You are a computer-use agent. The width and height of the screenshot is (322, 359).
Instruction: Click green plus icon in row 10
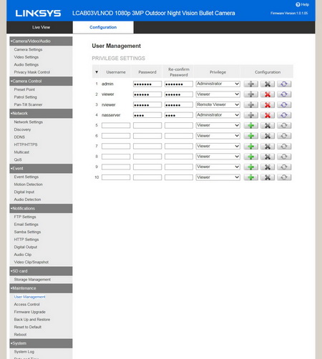(x=250, y=177)
